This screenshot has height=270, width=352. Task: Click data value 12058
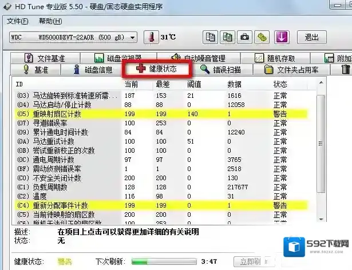click(x=236, y=105)
